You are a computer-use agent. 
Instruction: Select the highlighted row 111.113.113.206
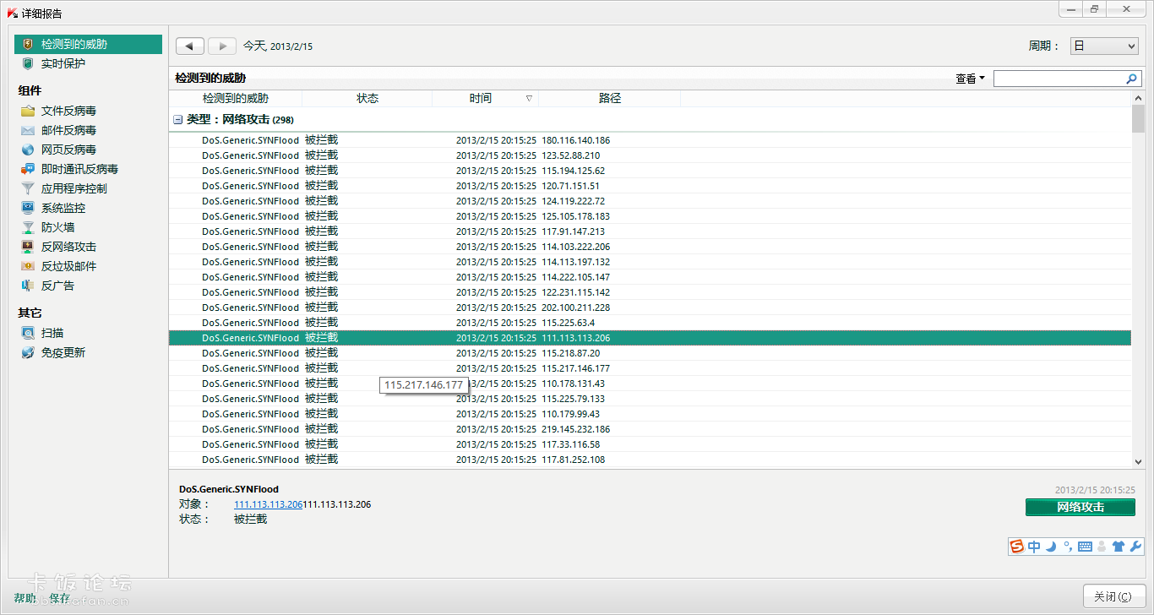click(650, 338)
